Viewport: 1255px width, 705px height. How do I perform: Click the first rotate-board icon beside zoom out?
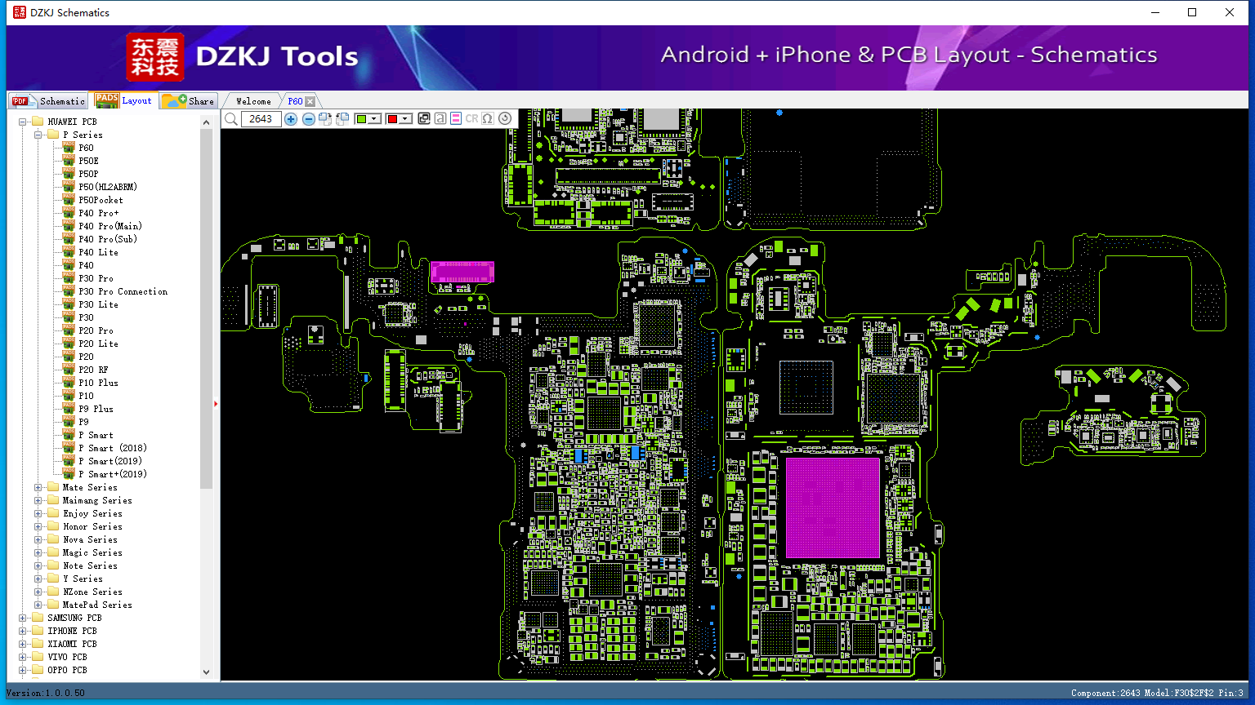[325, 119]
